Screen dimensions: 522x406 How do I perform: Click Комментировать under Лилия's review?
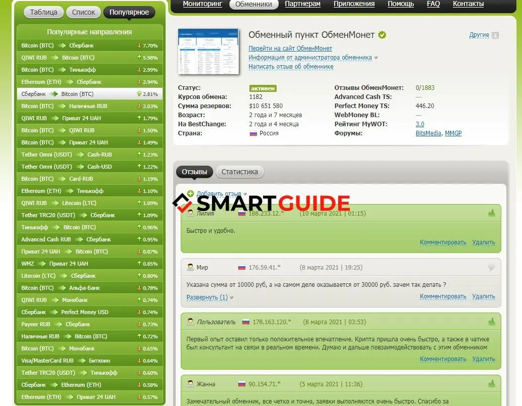coord(443,242)
